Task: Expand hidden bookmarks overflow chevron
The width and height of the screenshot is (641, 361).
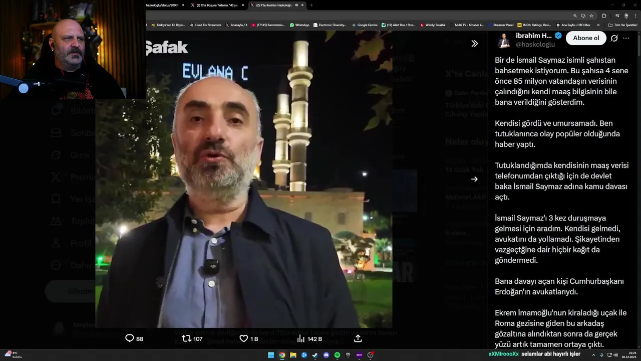Action: pyautogui.click(x=598, y=25)
